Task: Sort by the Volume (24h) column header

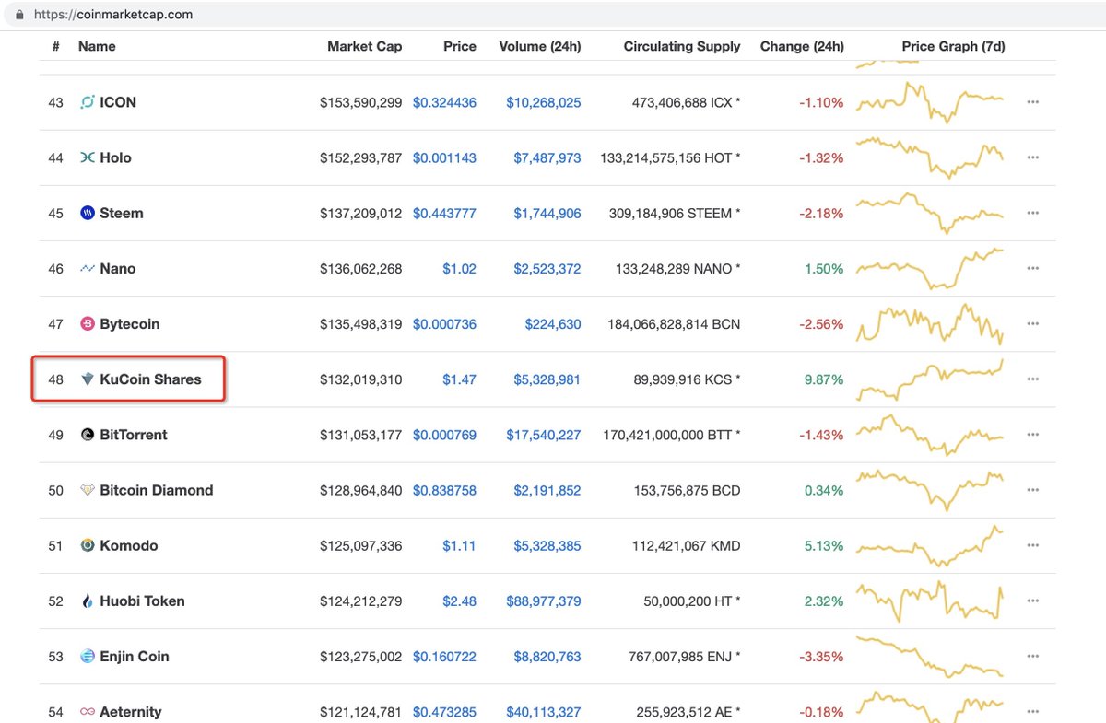Action: 540,46
